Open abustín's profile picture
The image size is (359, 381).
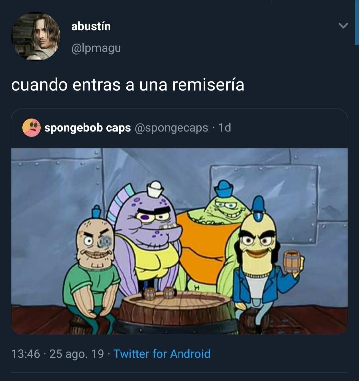[x=36, y=36]
